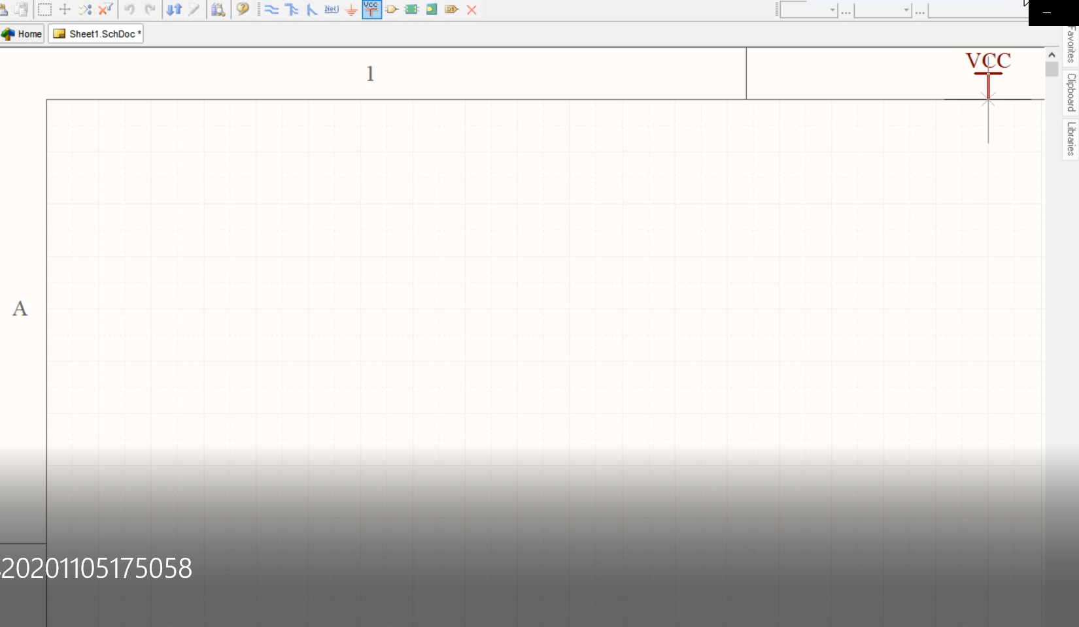Toggle the VCC power port tool
Image resolution: width=1079 pixels, height=627 pixels.
(371, 9)
